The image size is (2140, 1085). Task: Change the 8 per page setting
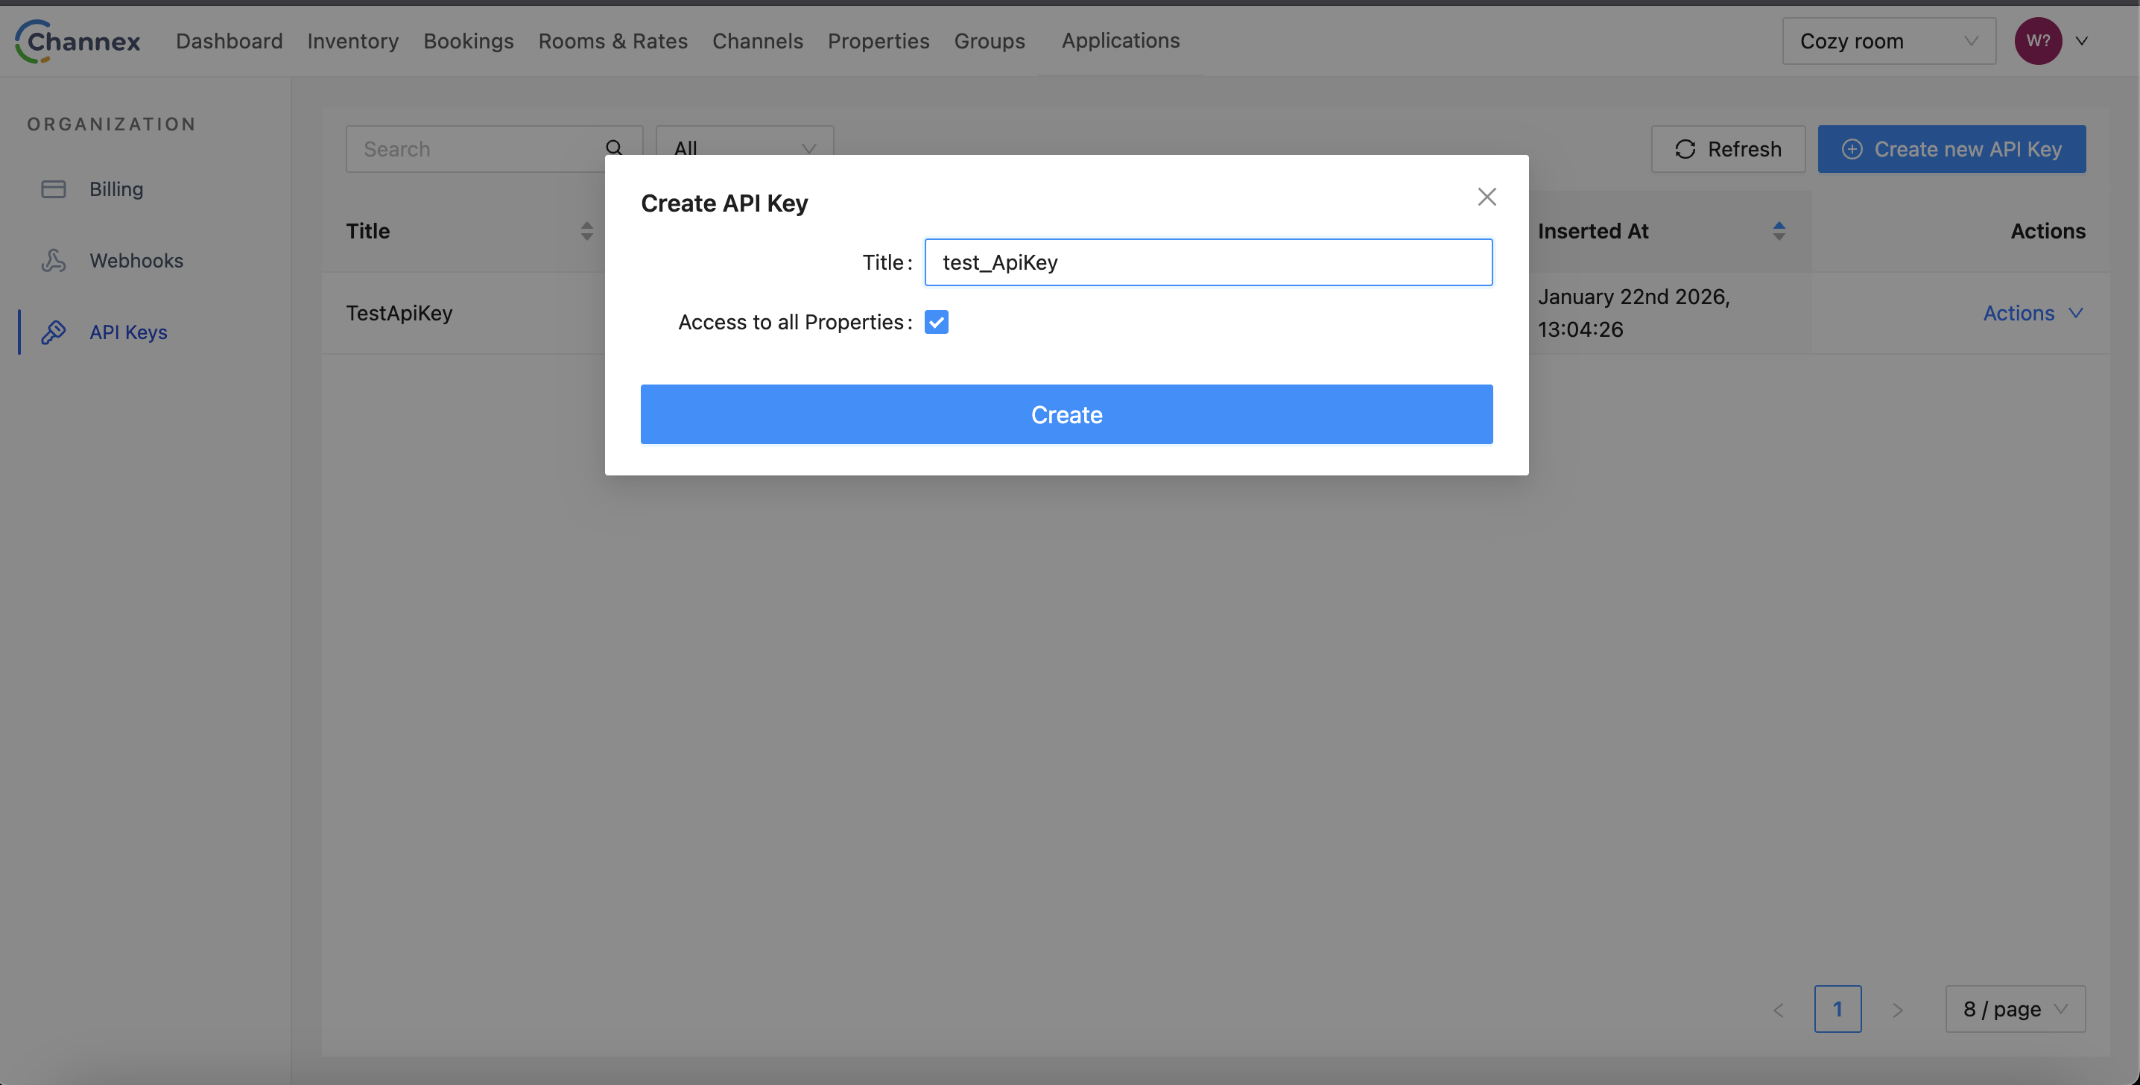point(2016,1008)
